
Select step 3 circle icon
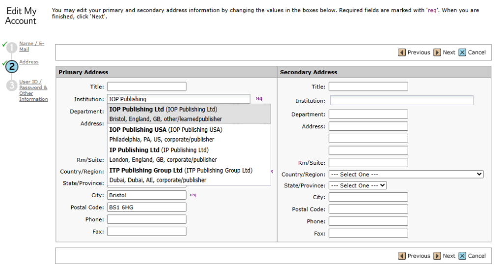(x=12, y=86)
